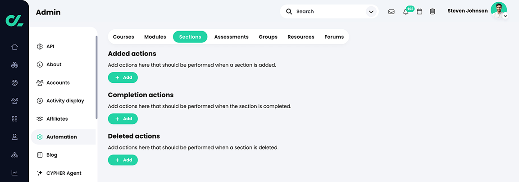Open the About admin menu item
Image resolution: width=519 pixels, height=182 pixels.
tap(63, 64)
